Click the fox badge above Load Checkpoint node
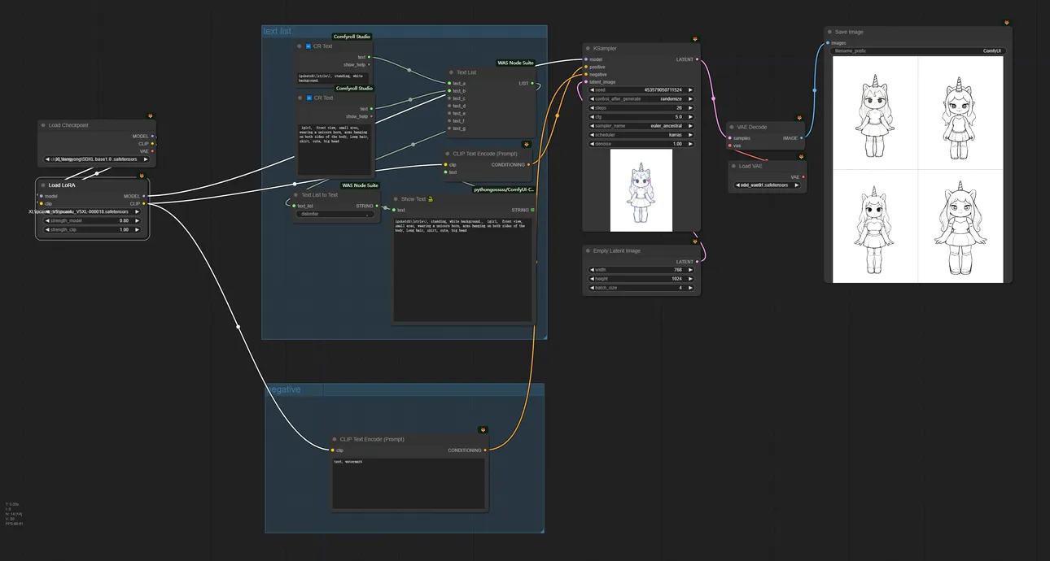Image resolution: width=1050 pixels, height=561 pixels. click(x=150, y=116)
